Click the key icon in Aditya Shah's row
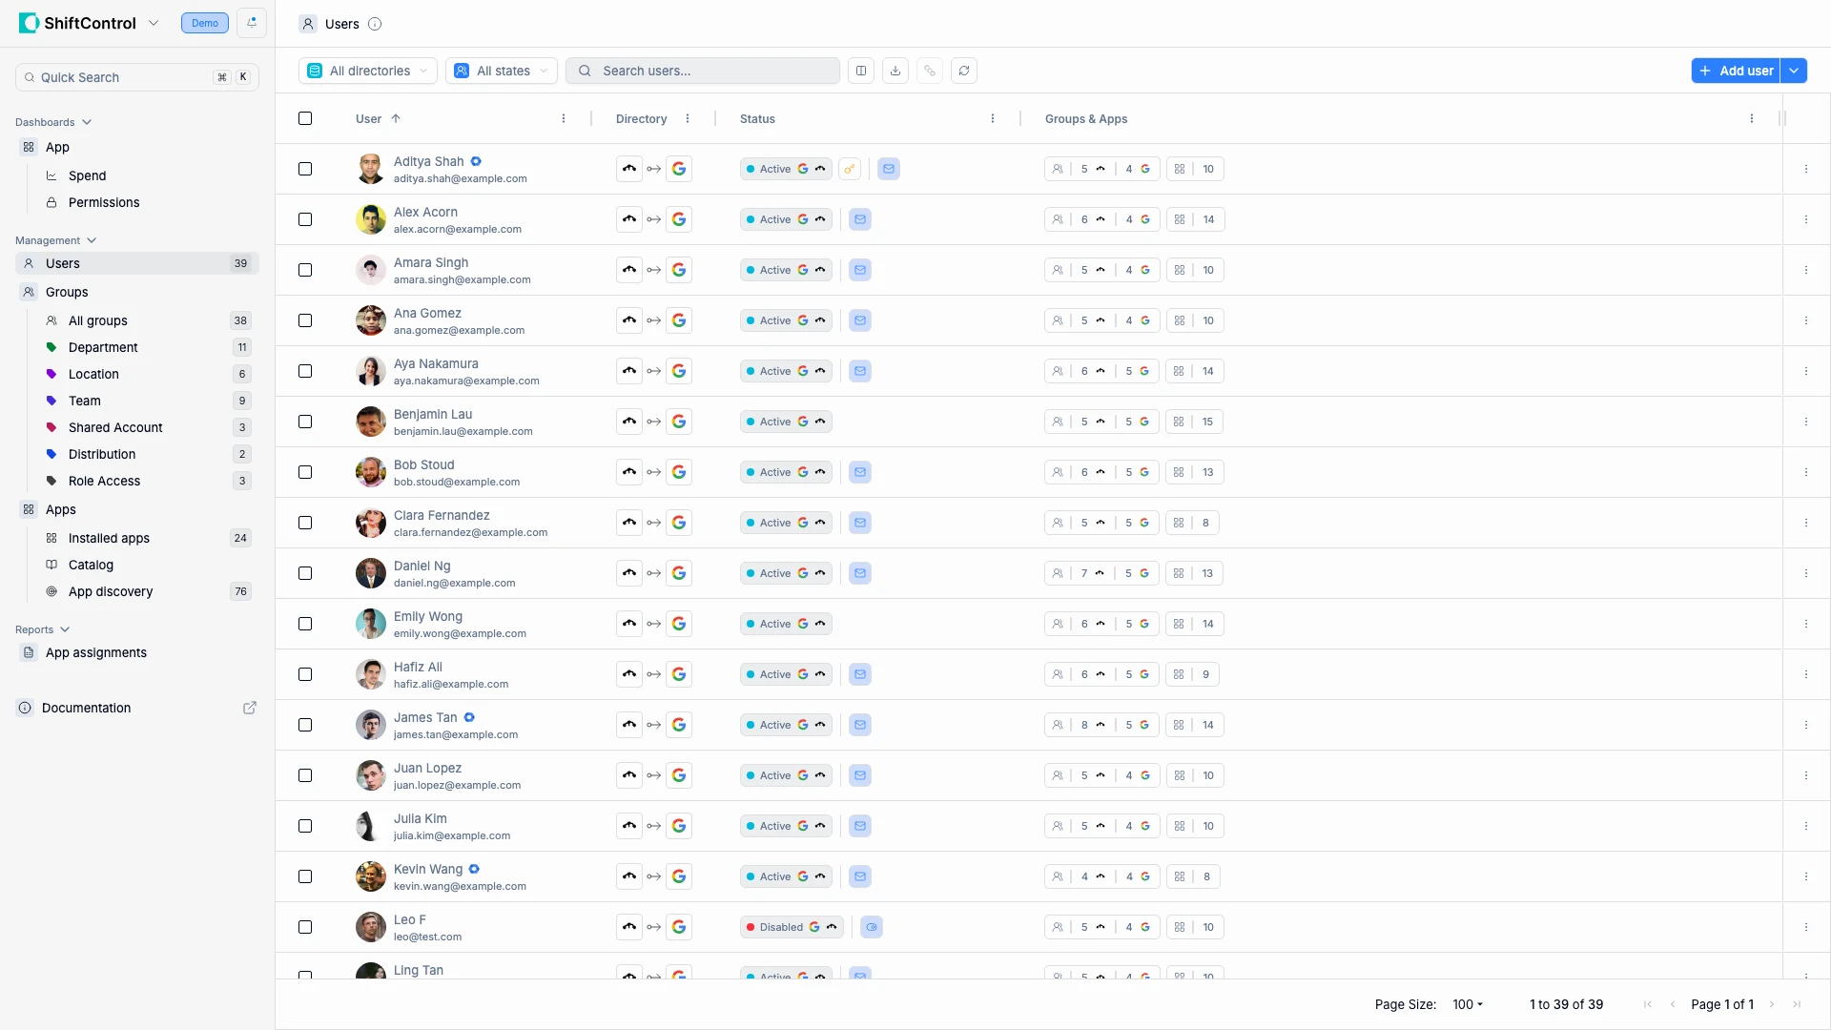This screenshot has height=1030, width=1831. point(850,169)
